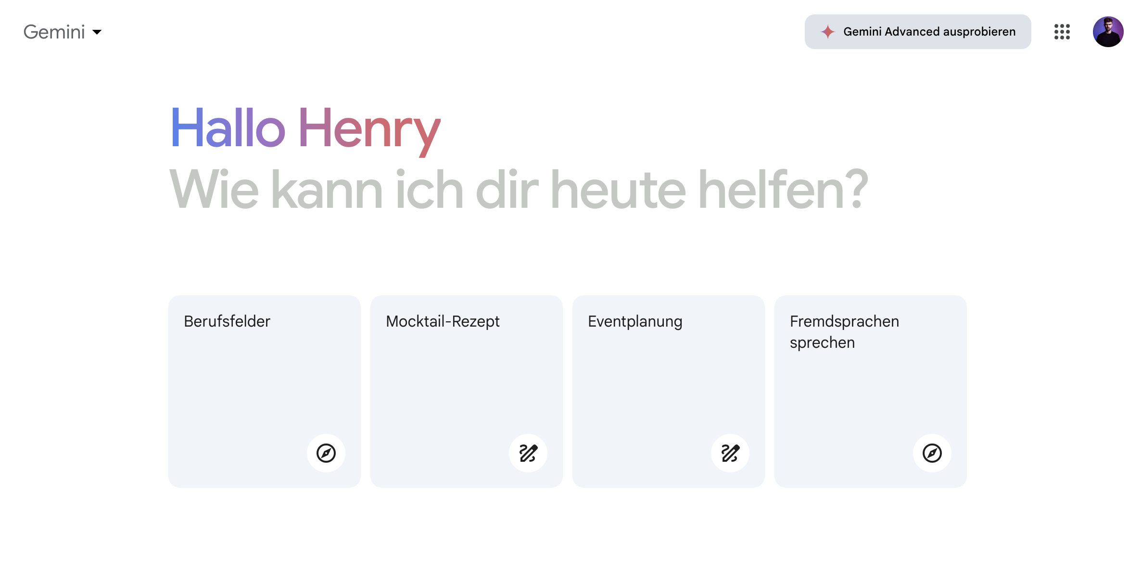Click the word Hallo in greeting
Image resolution: width=1142 pixels, height=583 pixels.
(x=228, y=128)
